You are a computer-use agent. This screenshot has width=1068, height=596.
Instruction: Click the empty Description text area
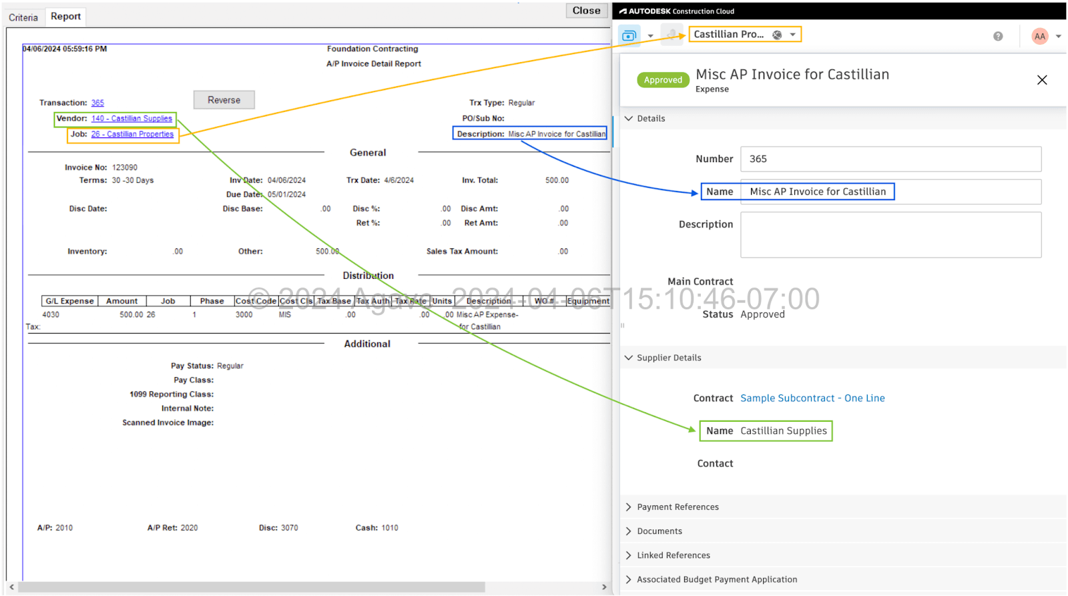[890, 235]
